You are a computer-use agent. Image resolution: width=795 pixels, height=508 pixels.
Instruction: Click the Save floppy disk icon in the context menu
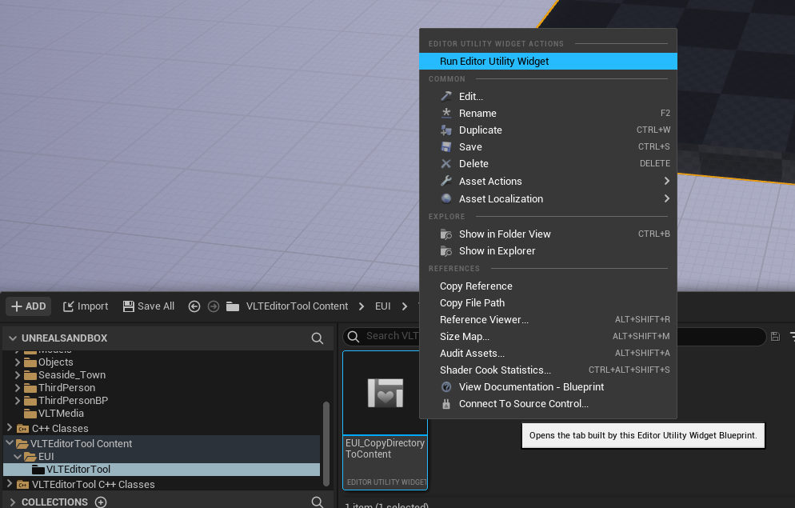[x=446, y=146]
